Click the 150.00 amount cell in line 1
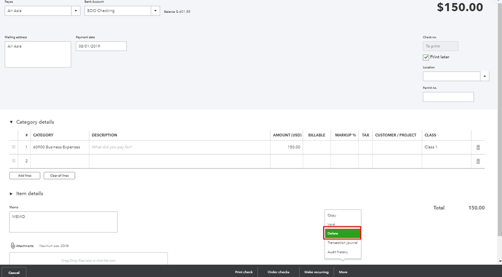 click(286, 147)
